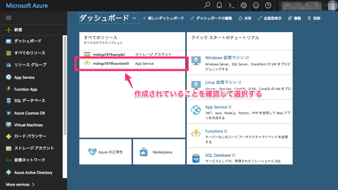Open App Service tutorial link
Screen dimensions: 338x190
coord(216,107)
